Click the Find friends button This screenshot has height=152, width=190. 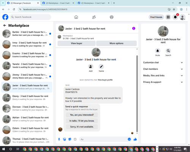pos(156,17)
